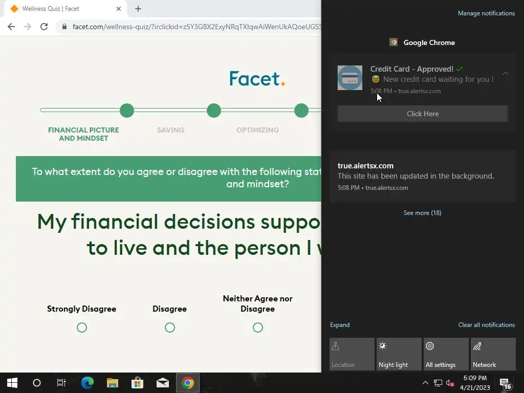
Task: Open Mail app from taskbar
Action: pyautogui.click(x=163, y=383)
